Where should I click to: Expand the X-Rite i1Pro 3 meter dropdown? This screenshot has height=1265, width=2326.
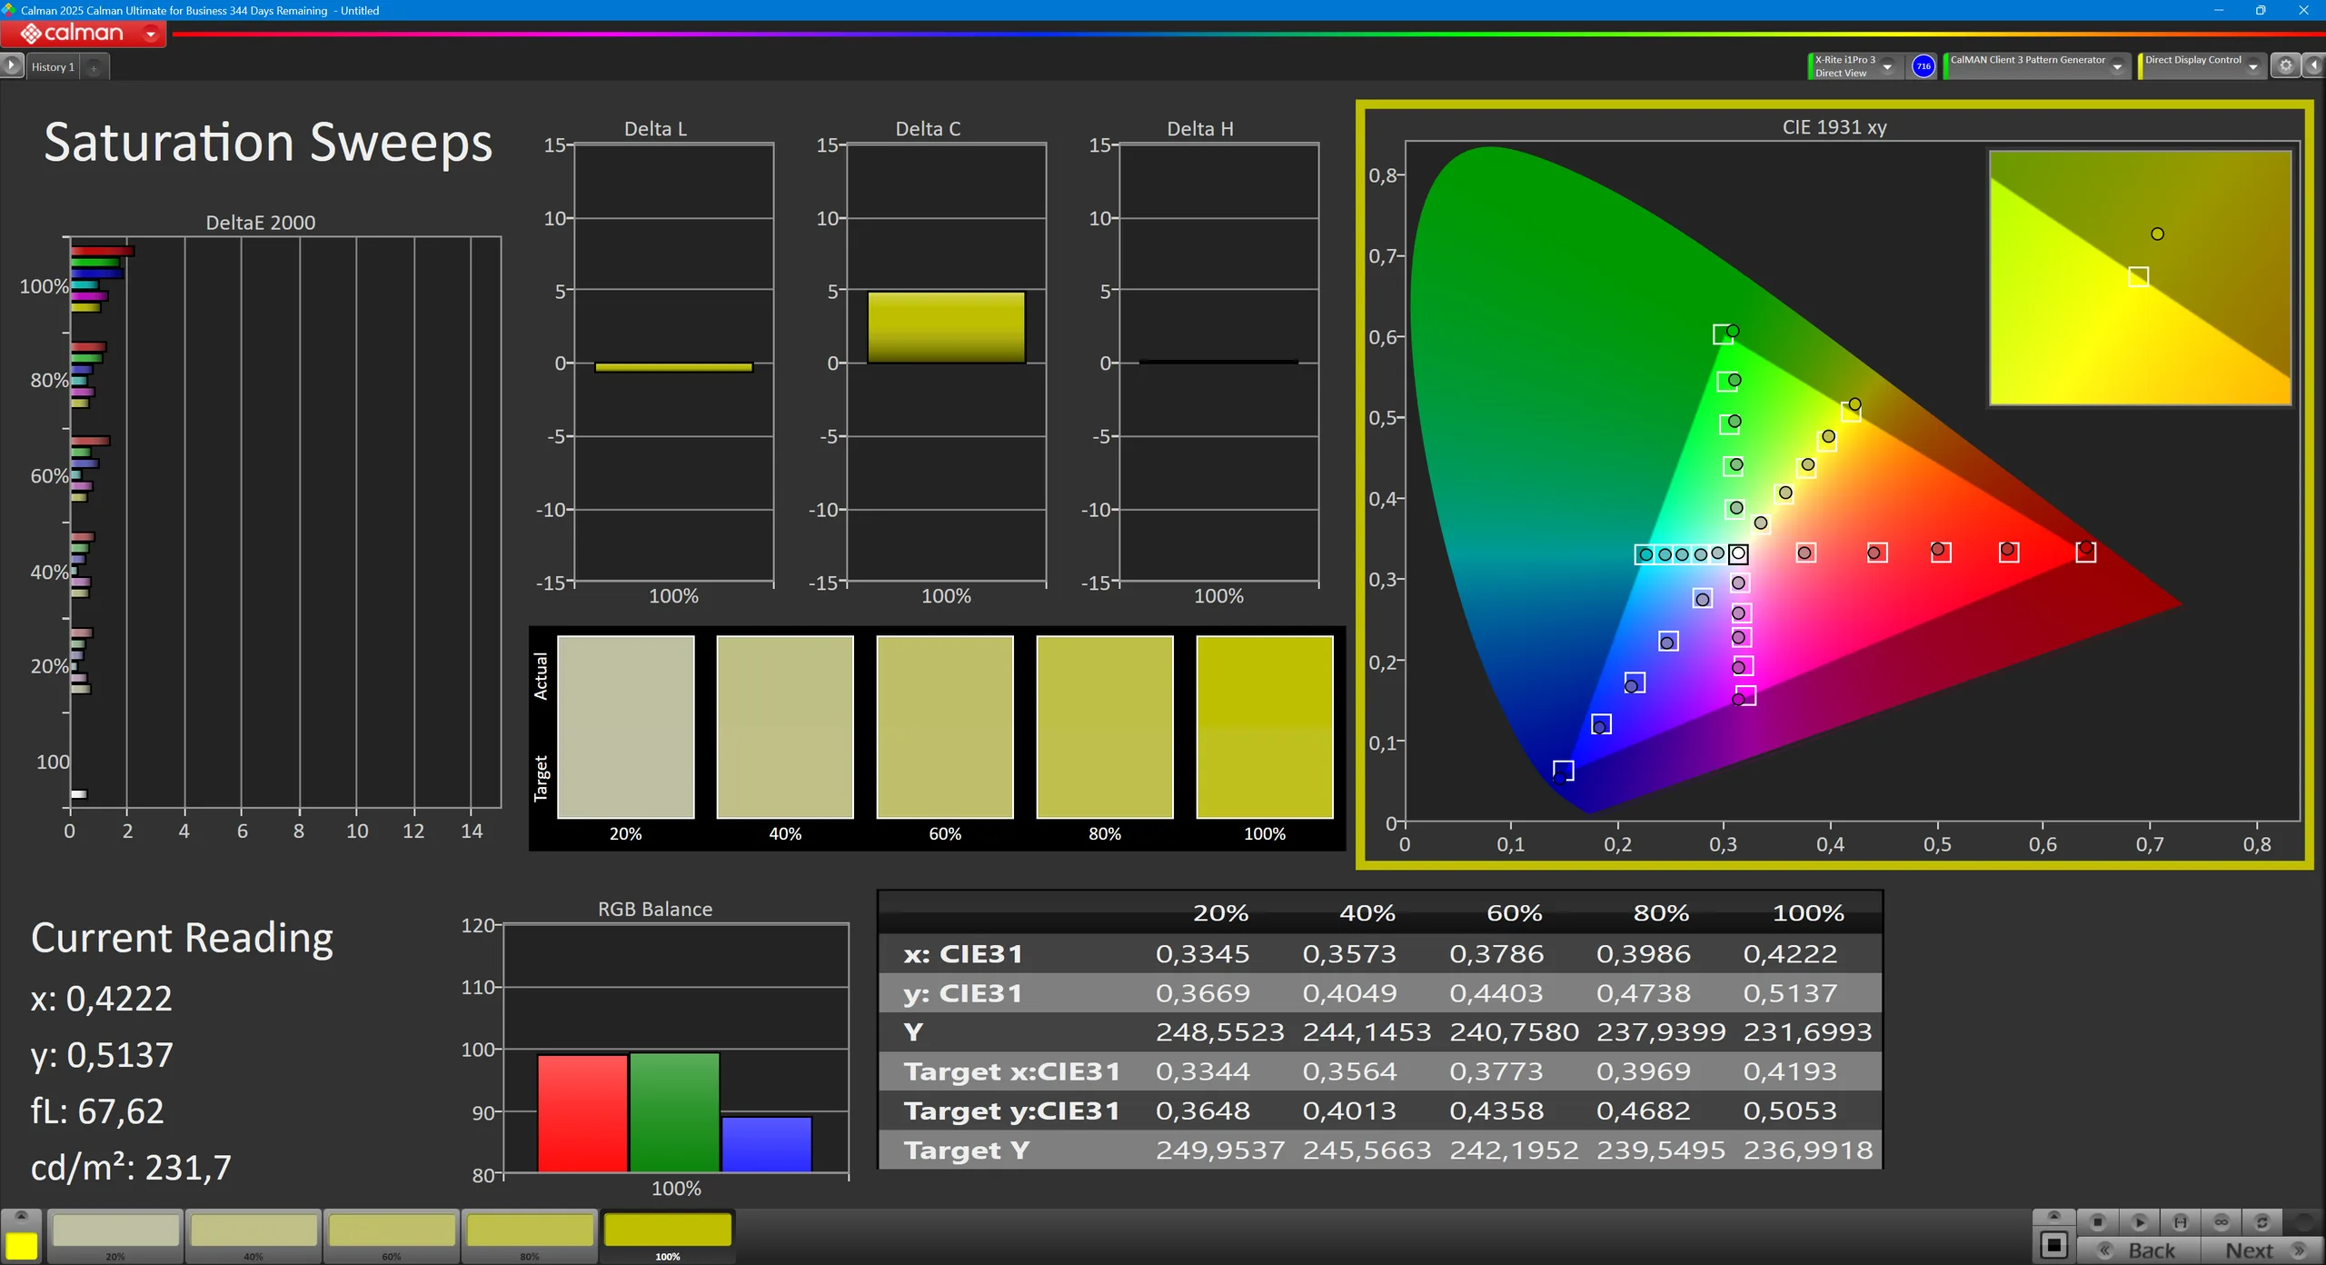(x=1887, y=67)
